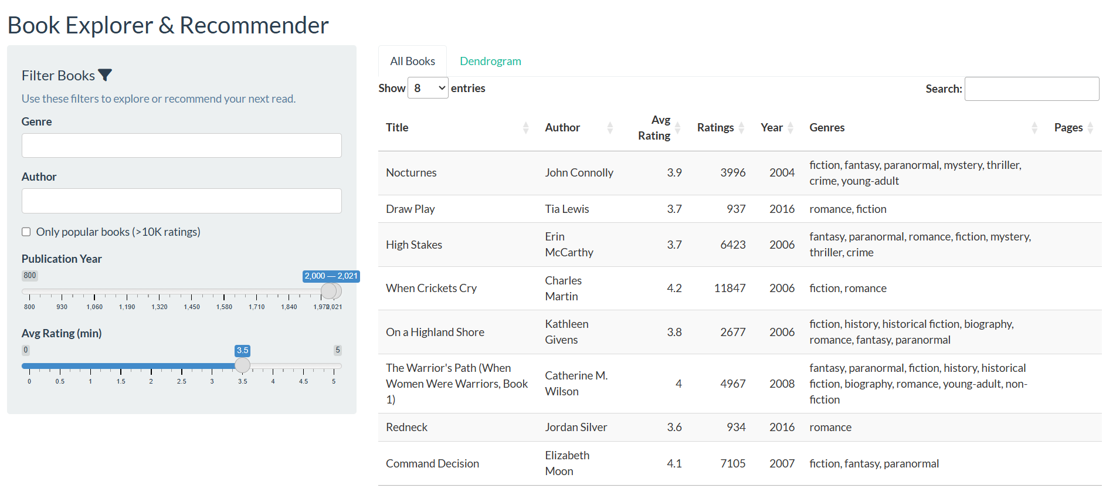This screenshot has height=488, width=1106.
Task: Click ratings count 3996
Action: (x=733, y=172)
